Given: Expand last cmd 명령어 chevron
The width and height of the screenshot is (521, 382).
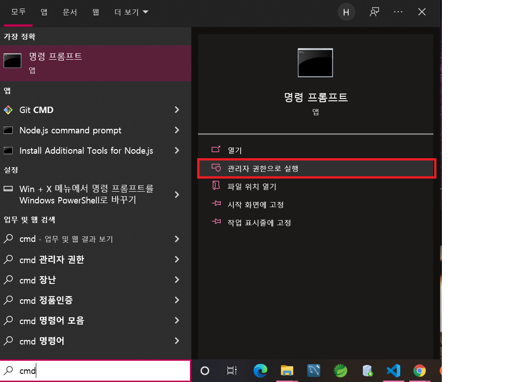Looking at the screenshot, I should click(177, 341).
